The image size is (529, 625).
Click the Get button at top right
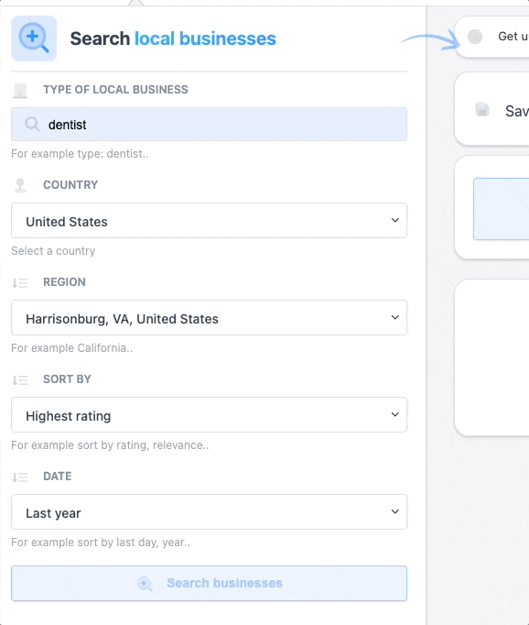492,37
